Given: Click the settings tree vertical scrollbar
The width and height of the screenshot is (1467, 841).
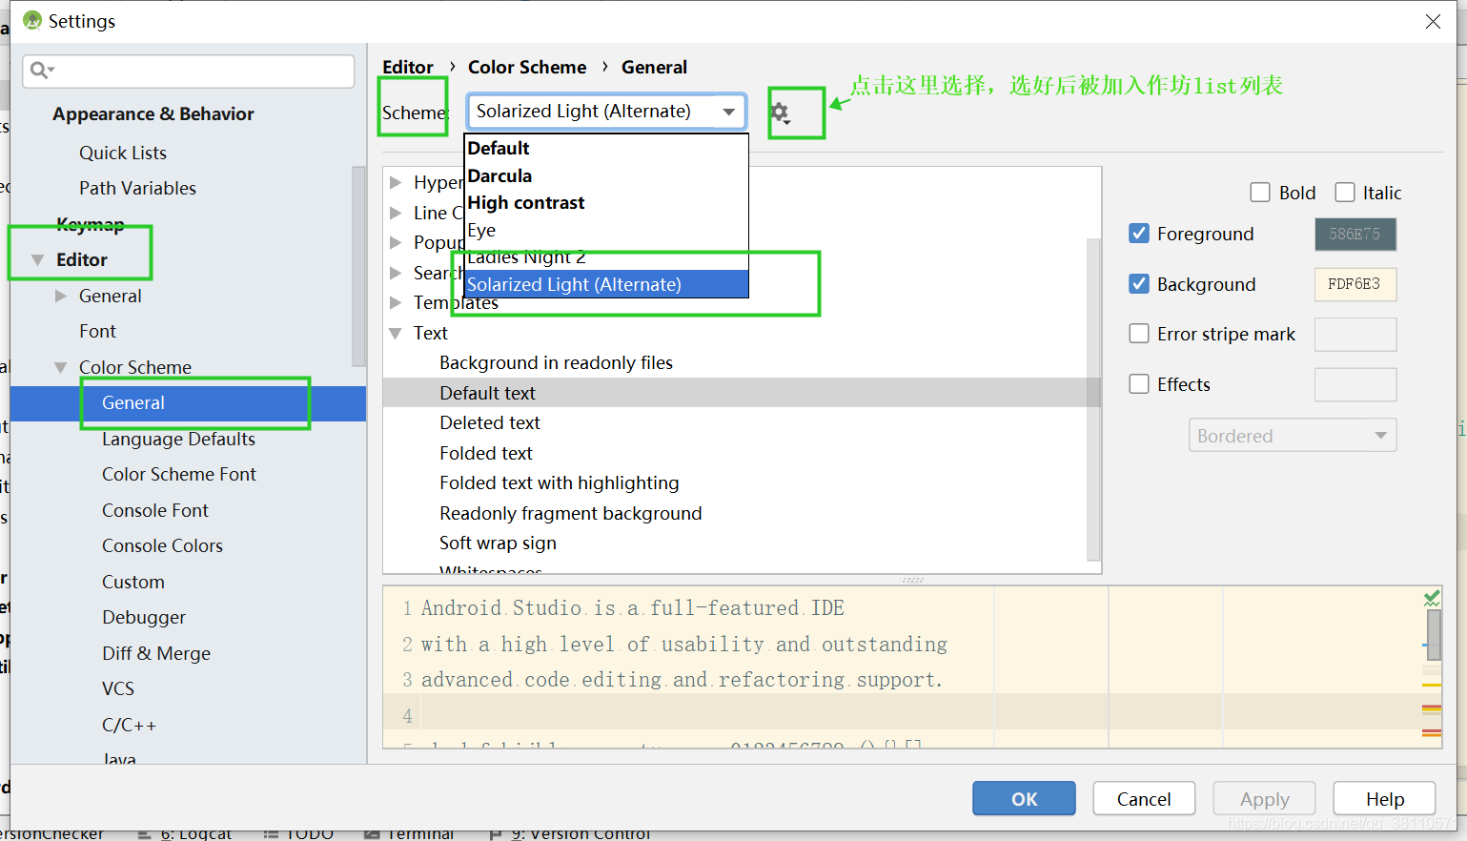Looking at the screenshot, I should (x=358, y=267).
